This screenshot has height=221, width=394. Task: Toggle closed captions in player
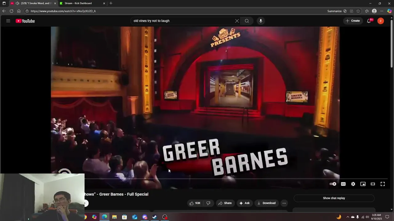tap(343, 184)
